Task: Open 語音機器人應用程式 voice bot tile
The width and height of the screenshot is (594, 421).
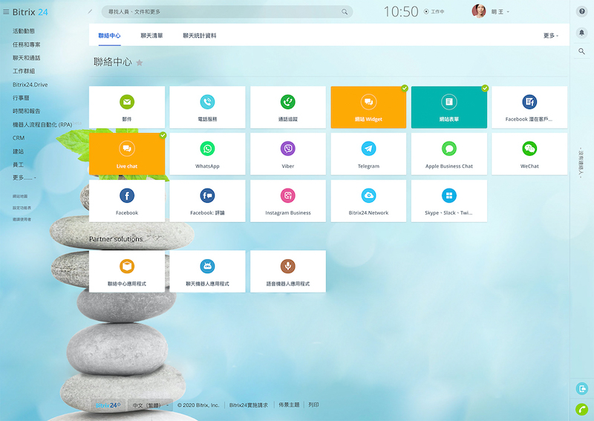Action: click(x=288, y=271)
